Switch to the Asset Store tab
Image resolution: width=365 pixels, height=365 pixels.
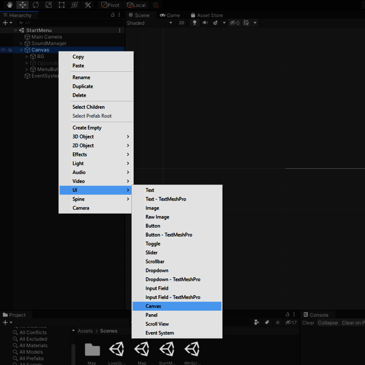tap(207, 15)
